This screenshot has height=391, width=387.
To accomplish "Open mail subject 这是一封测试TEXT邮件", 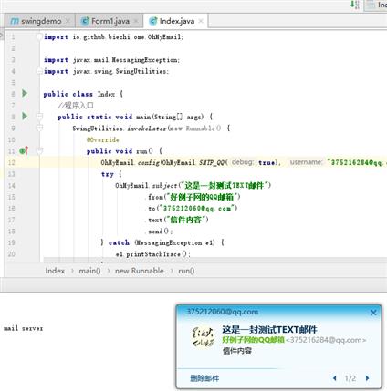I will pyautogui.click(x=269, y=329).
